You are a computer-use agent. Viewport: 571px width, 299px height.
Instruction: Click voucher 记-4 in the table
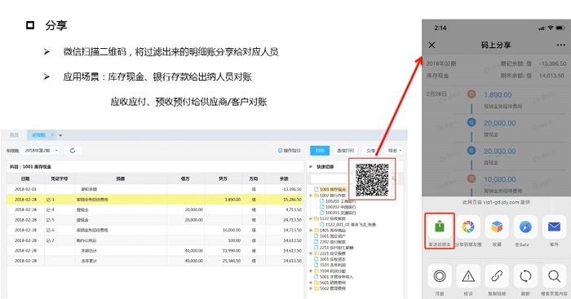click(51, 210)
